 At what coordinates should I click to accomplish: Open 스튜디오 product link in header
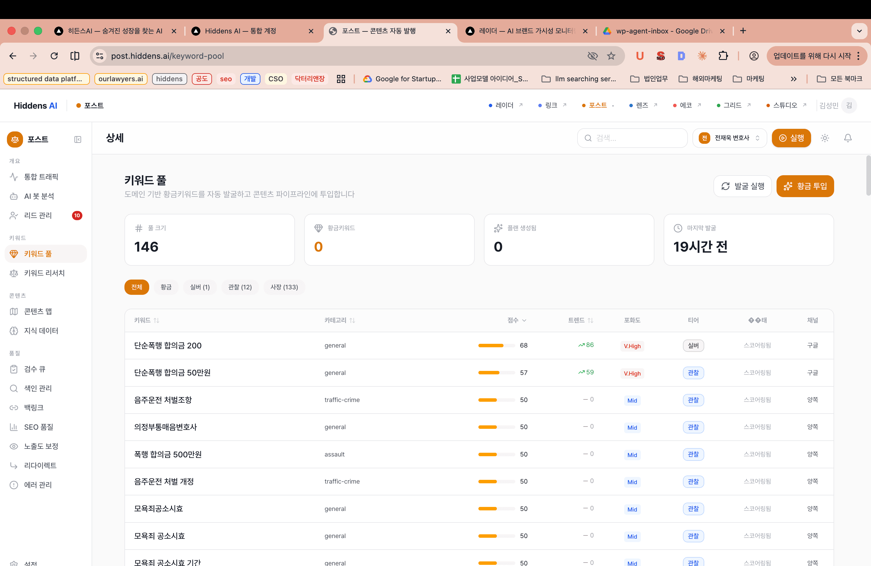click(x=786, y=105)
